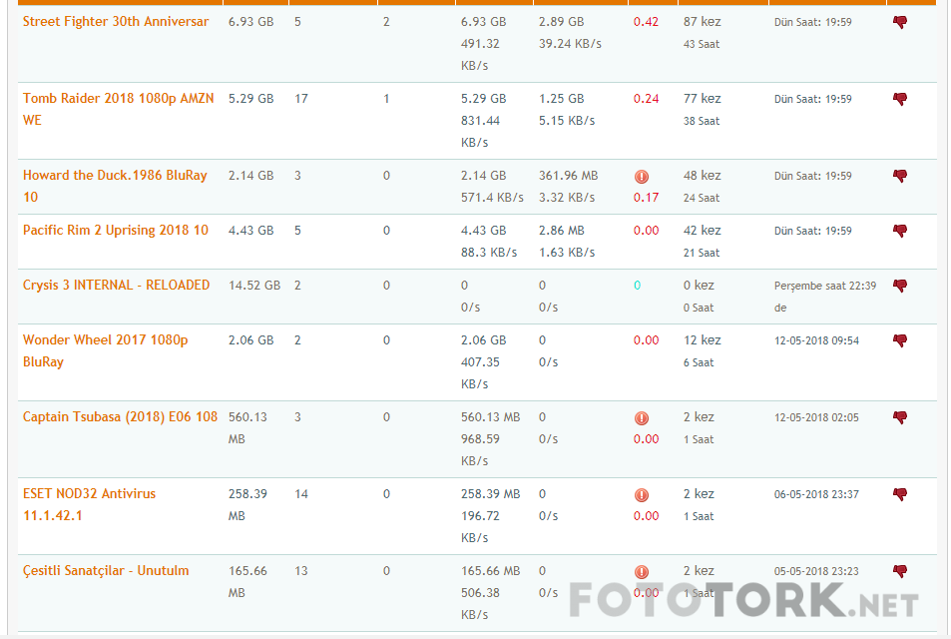
Task: Open Street Fighter 30th Anniversar torrent link
Action: click(116, 21)
